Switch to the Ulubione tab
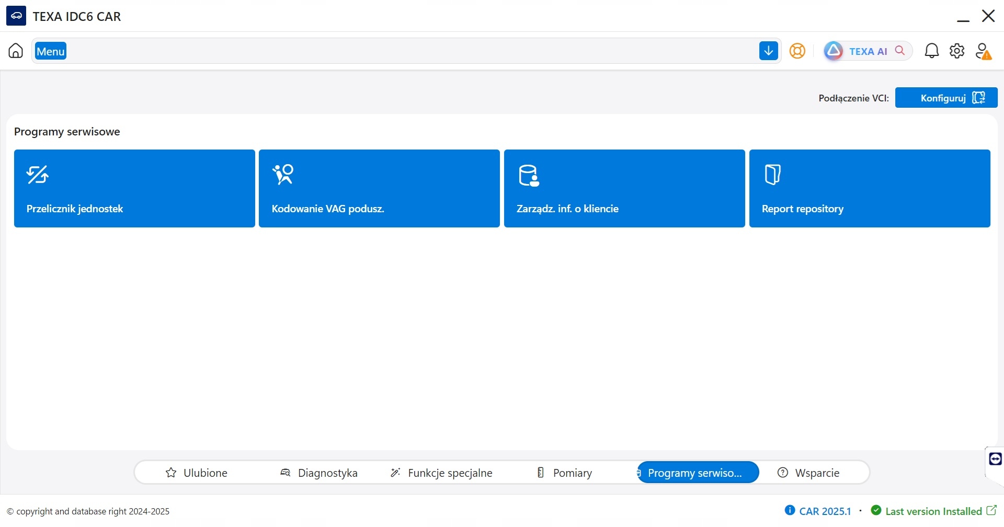This screenshot has height=527, width=1004. (196, 473)
